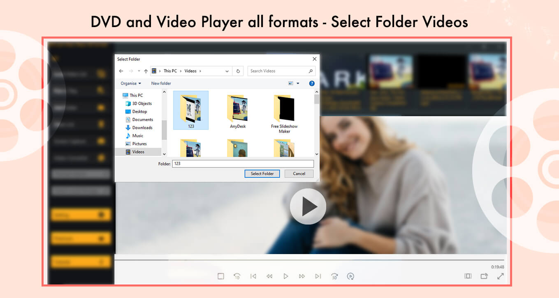The width and height of the screenshot is (559, 298).
Task: Go back in the Select Folder dialog
Action: point(121,71)
